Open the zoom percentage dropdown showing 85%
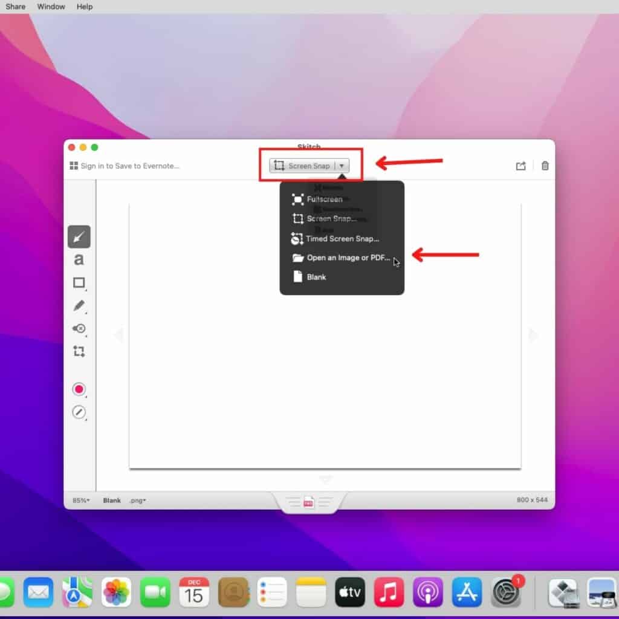 click(80, 500)
